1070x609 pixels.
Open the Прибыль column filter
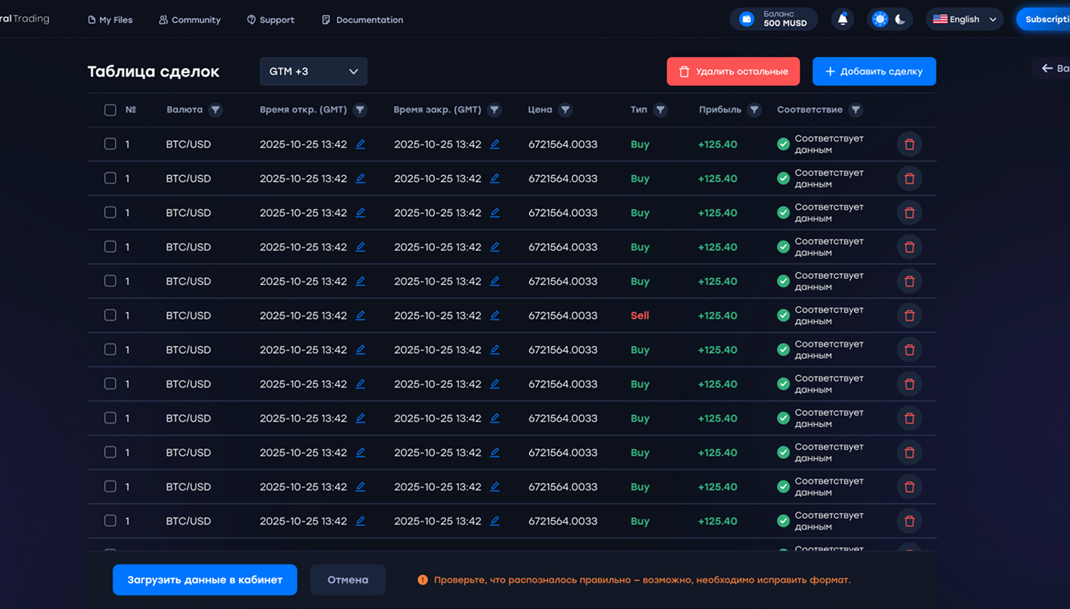pyautogui.click(x=754, y=110)
